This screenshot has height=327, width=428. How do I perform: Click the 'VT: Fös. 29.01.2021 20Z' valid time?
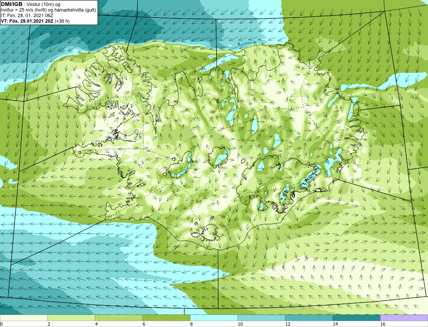click(27, 21)
